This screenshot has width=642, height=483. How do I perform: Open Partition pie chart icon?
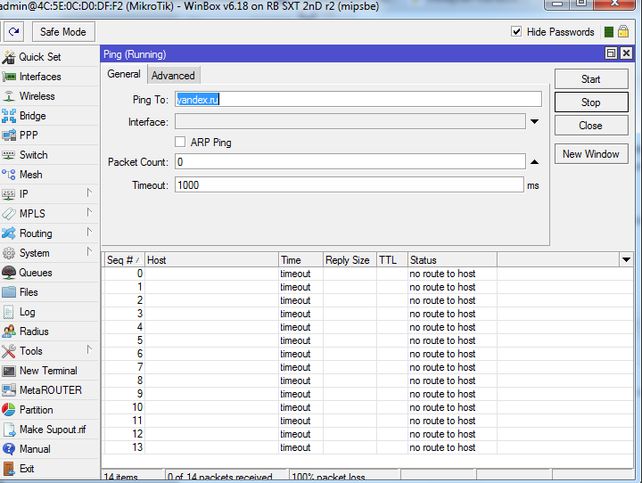(9, 410)
